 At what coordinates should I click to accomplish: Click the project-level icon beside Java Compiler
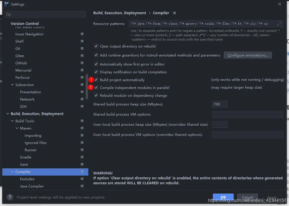click(82, 186)
